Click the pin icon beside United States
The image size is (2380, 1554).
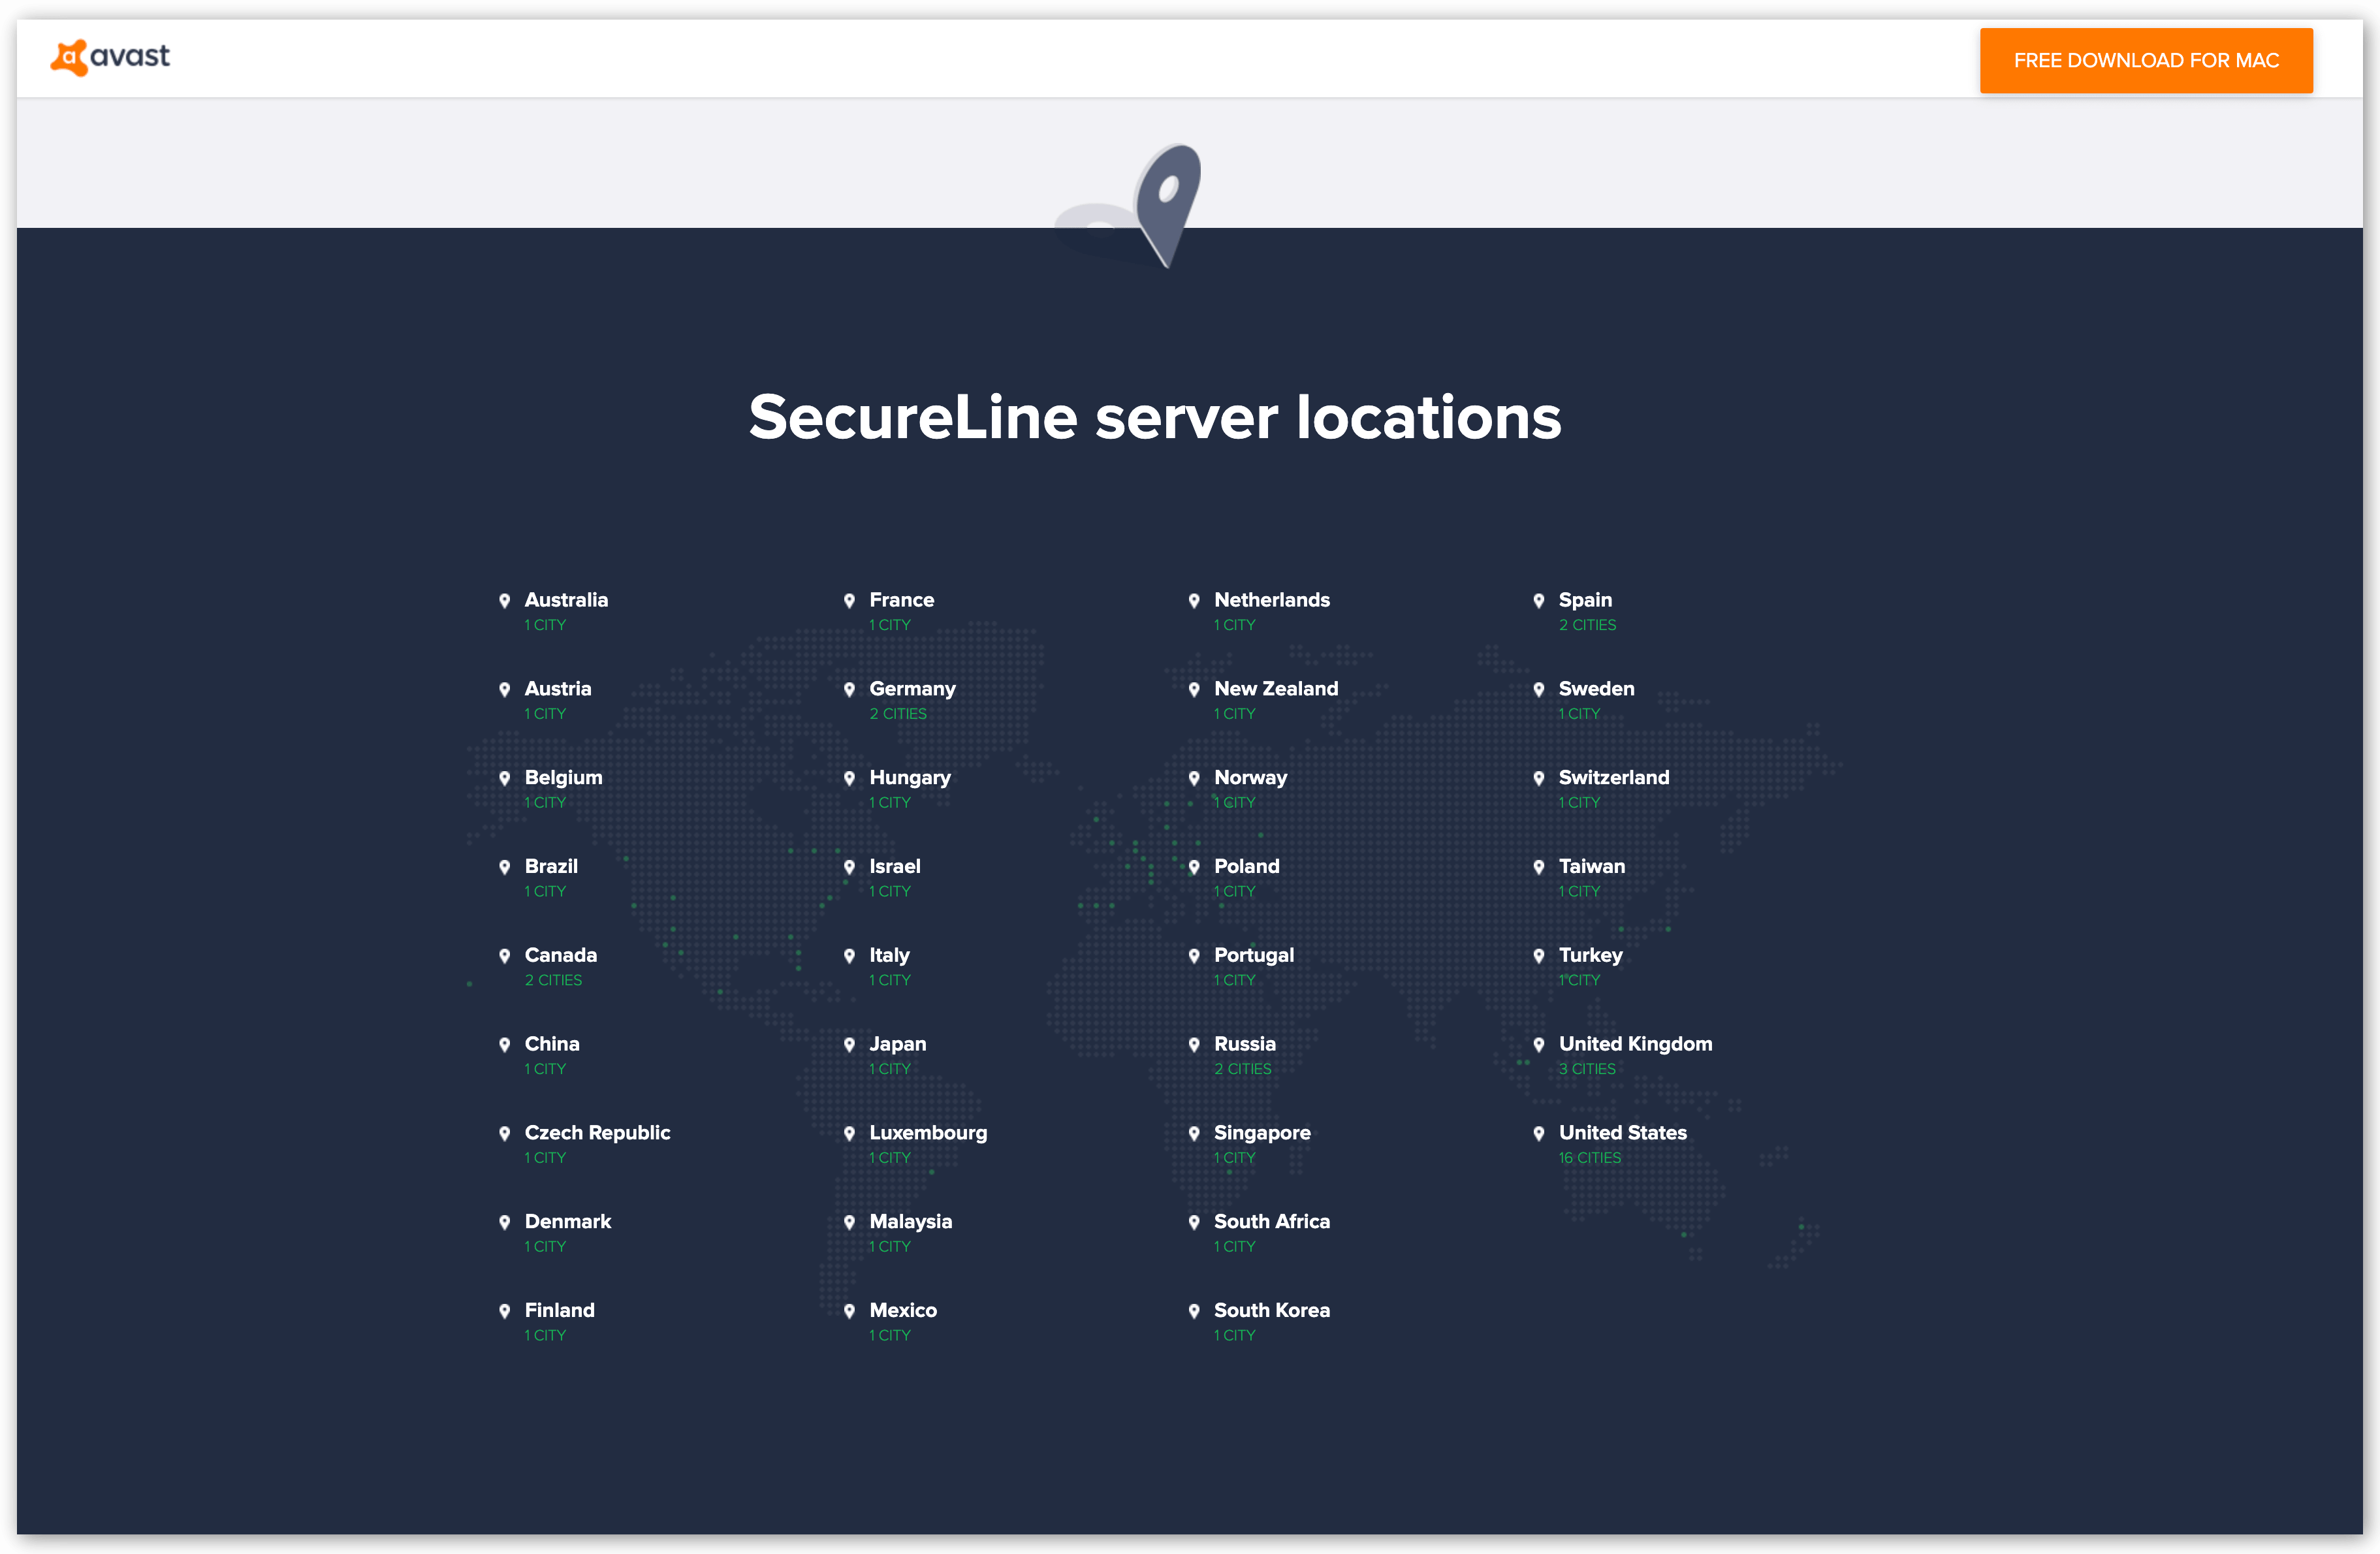click(1539, 1134)
